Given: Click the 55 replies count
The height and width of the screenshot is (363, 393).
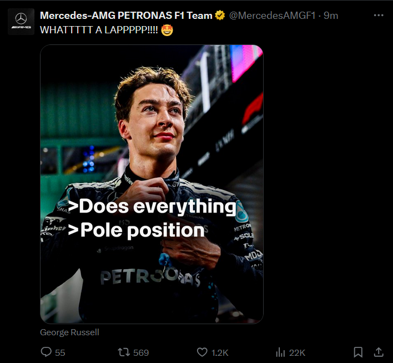Looking at the screenshot, I should tap(60, 352).
